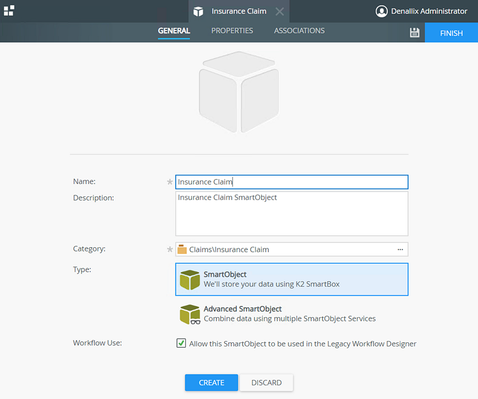This screenshot has width=478, height=399.
Task: Close the Insurance Claim tab
Action: coord(280,11)
